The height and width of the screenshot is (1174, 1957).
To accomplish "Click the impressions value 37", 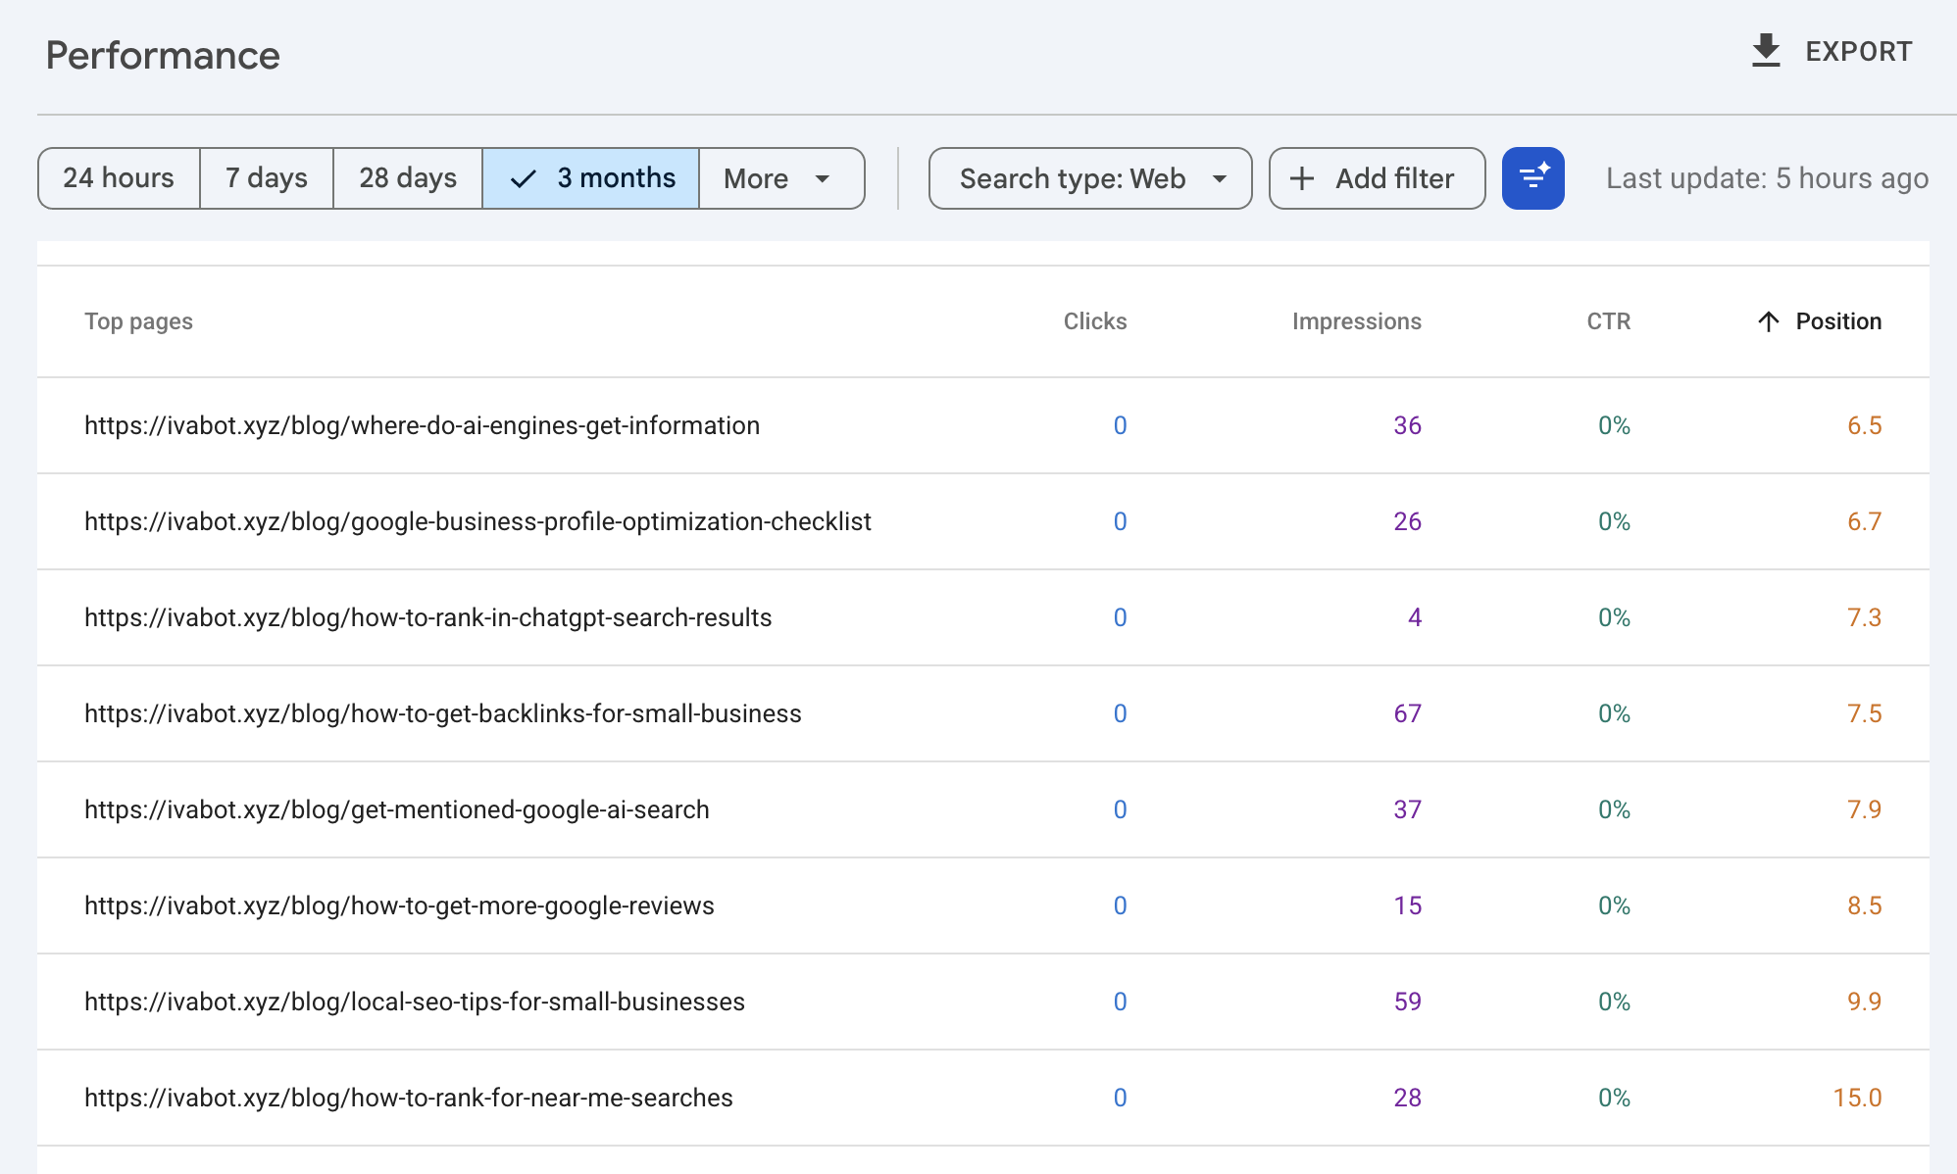I will tap(1407, 809).
